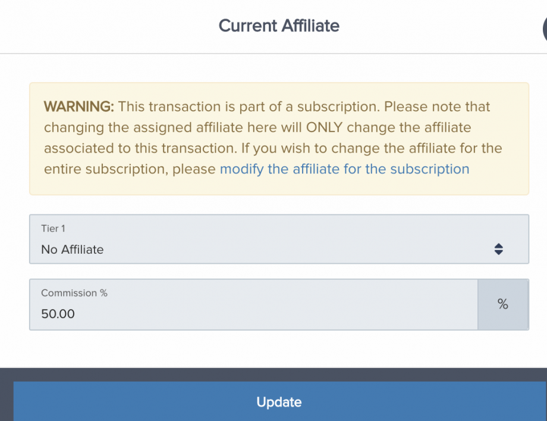Open the modify the affiliate for the subscription link

click(344, 169)
